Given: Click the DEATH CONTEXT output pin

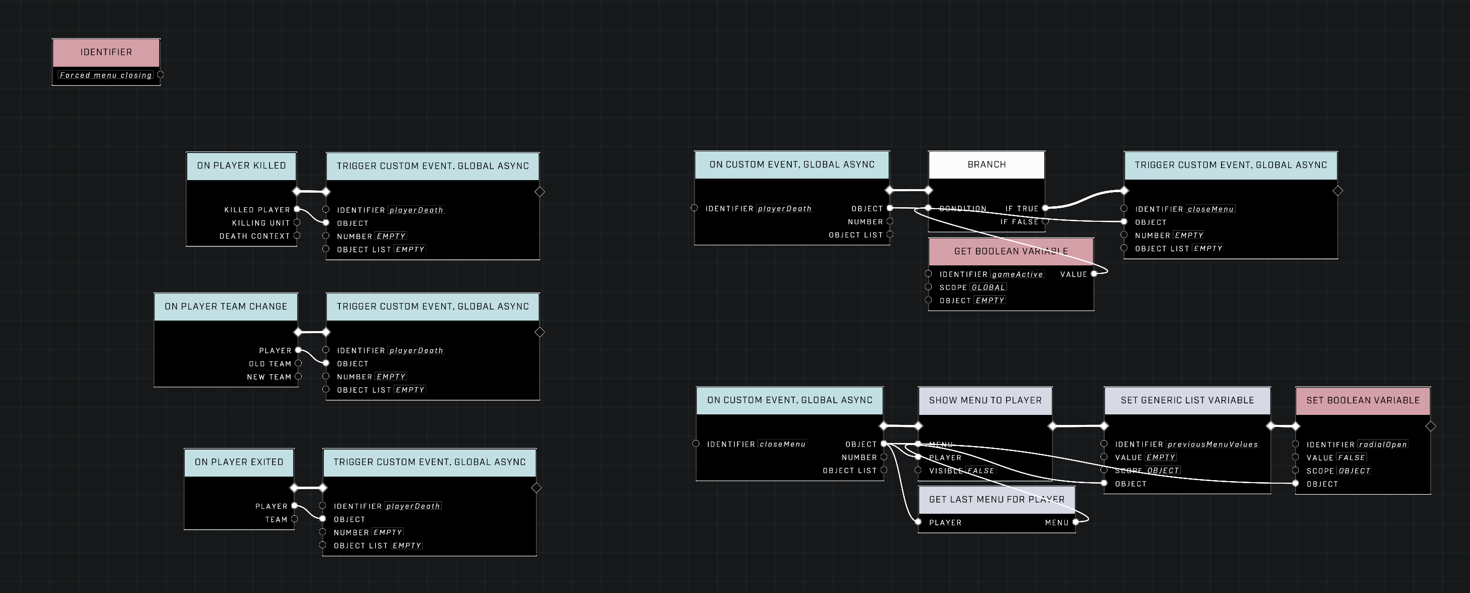Looking at the screenshot, I should (x=297, y=235).
